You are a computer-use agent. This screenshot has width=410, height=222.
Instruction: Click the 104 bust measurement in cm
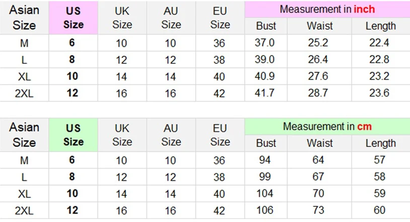(x=264, y=194)
